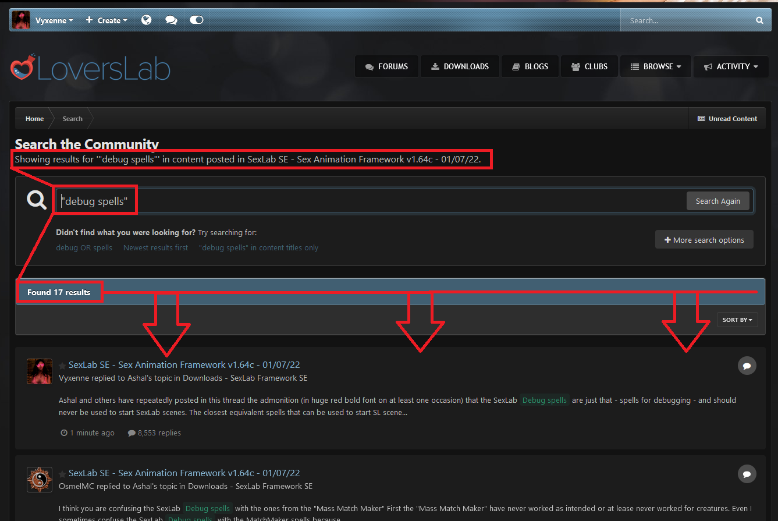Click the '8,553 replies' count
The height and width of the screenshot is (521, 778).
click(154, 433)
